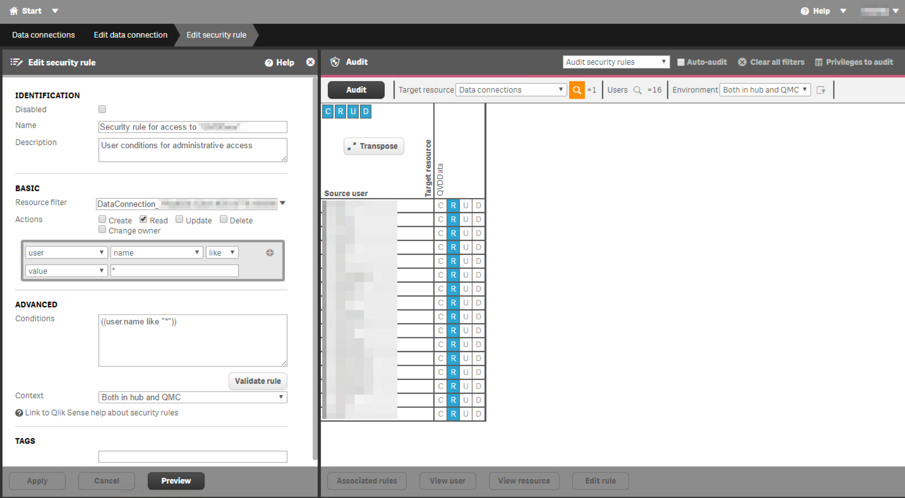Check the Update action checkbox
The image size is (905, 498).
[x=179, y=219]
